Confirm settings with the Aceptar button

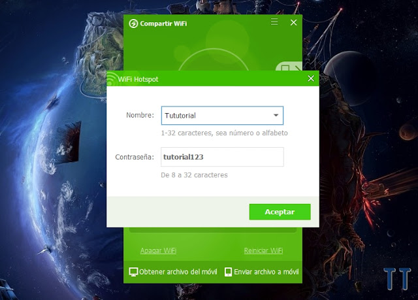pyautogui.click(x=280, y=212)
